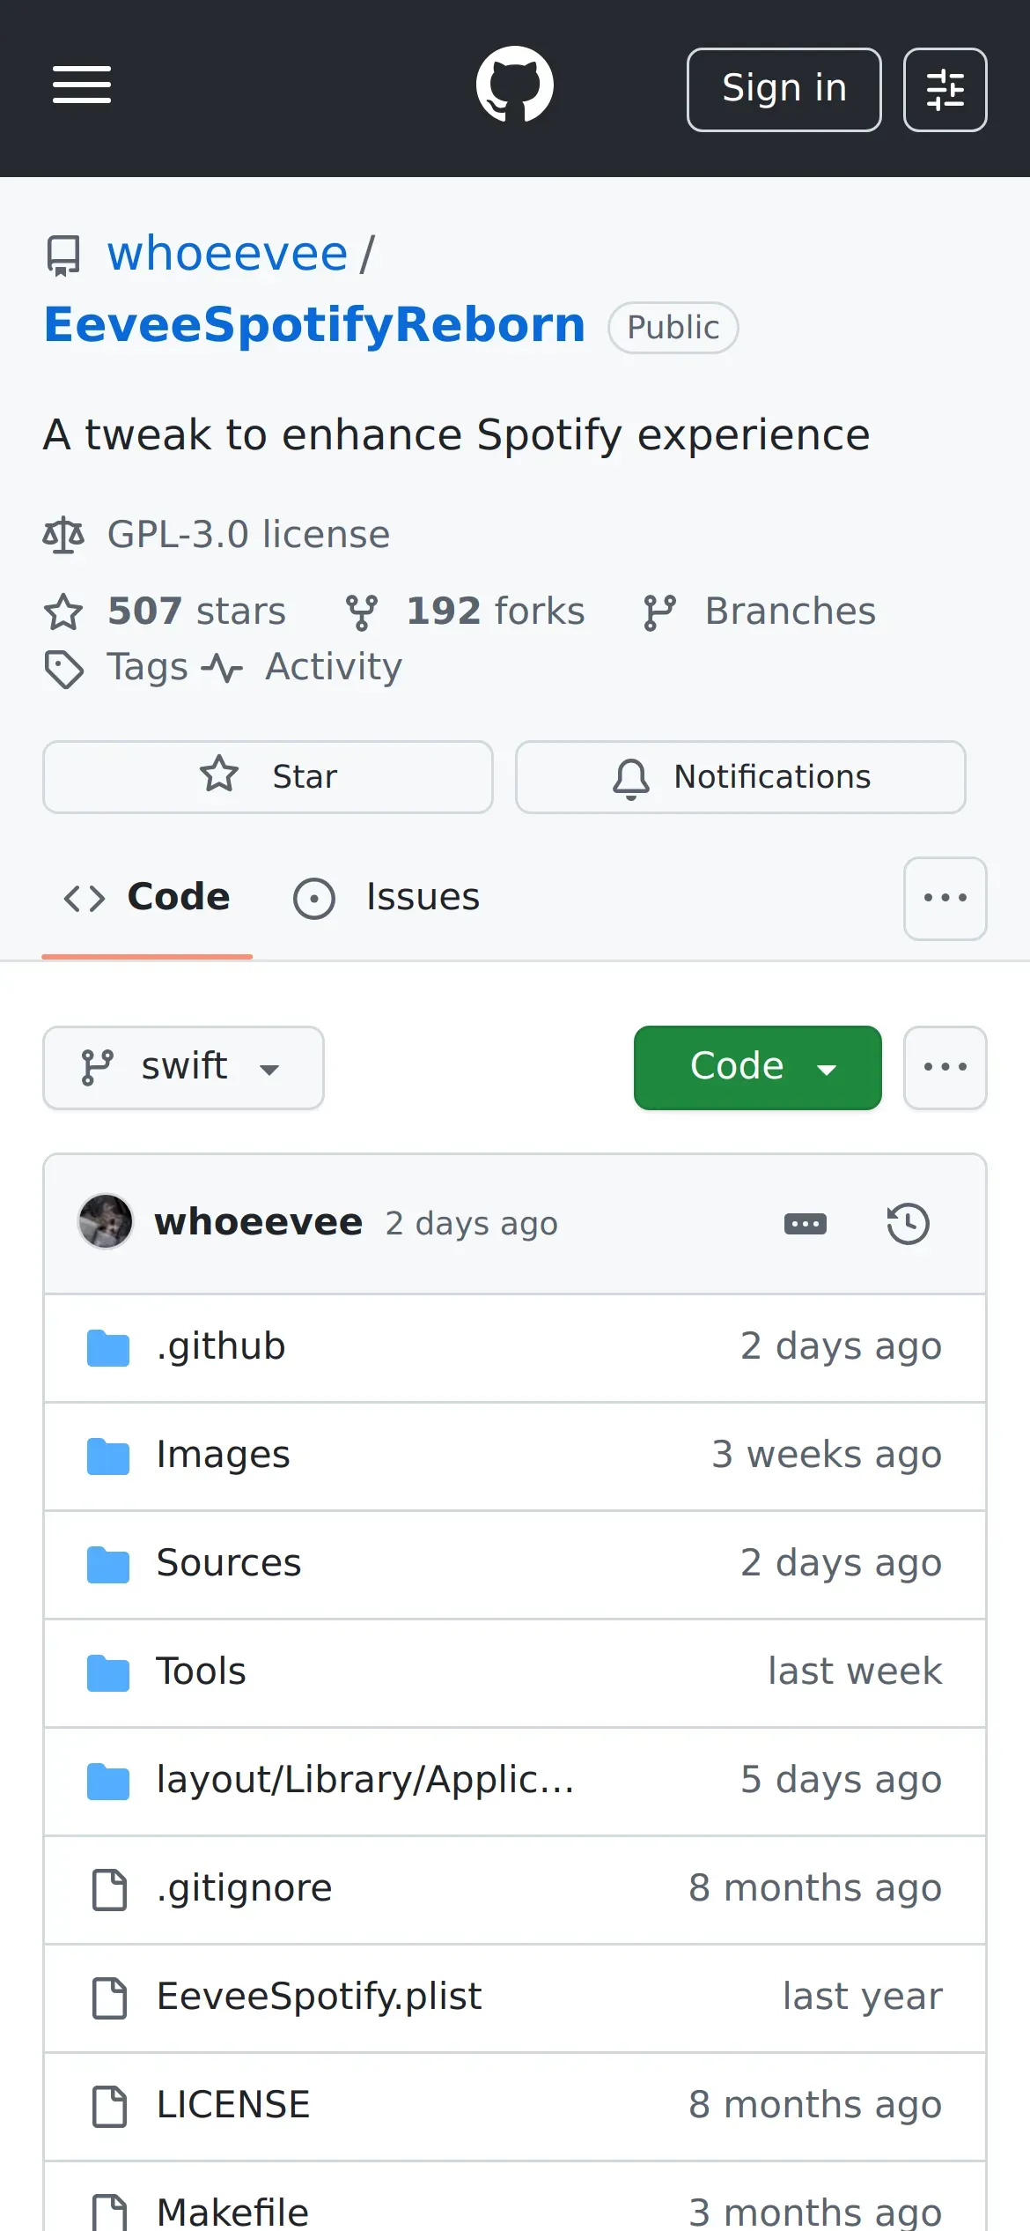Click the Sign in button

pyautogui.click(x=784, y=90)
